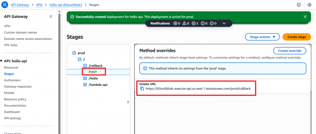Select the /lambda-api resource label
Screen dimensions: 316x134
point(98,85)
